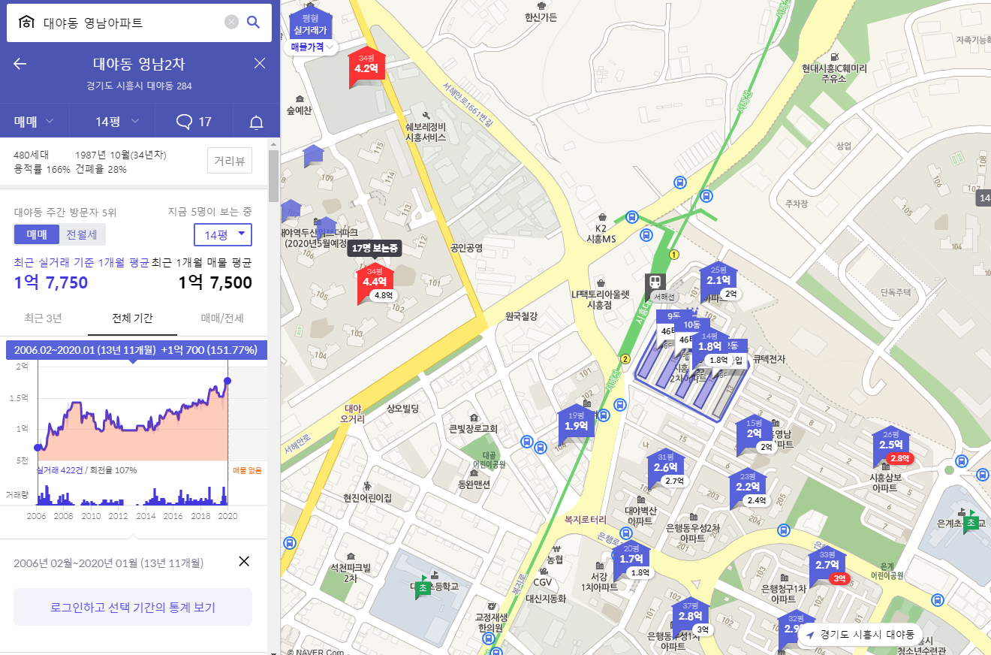The height and width of the screenshot is (655, 991).
Task: Click the 1억 7,500 average listing price
Action: pos(215,282)
